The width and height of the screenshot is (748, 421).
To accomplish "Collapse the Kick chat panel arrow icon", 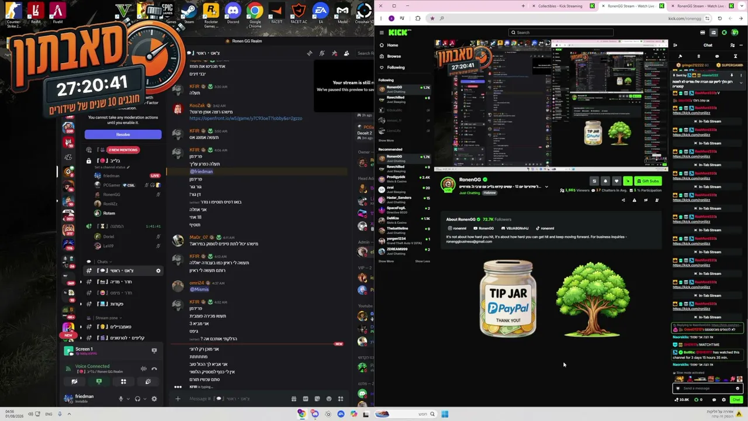I will [x=675, y=45].
